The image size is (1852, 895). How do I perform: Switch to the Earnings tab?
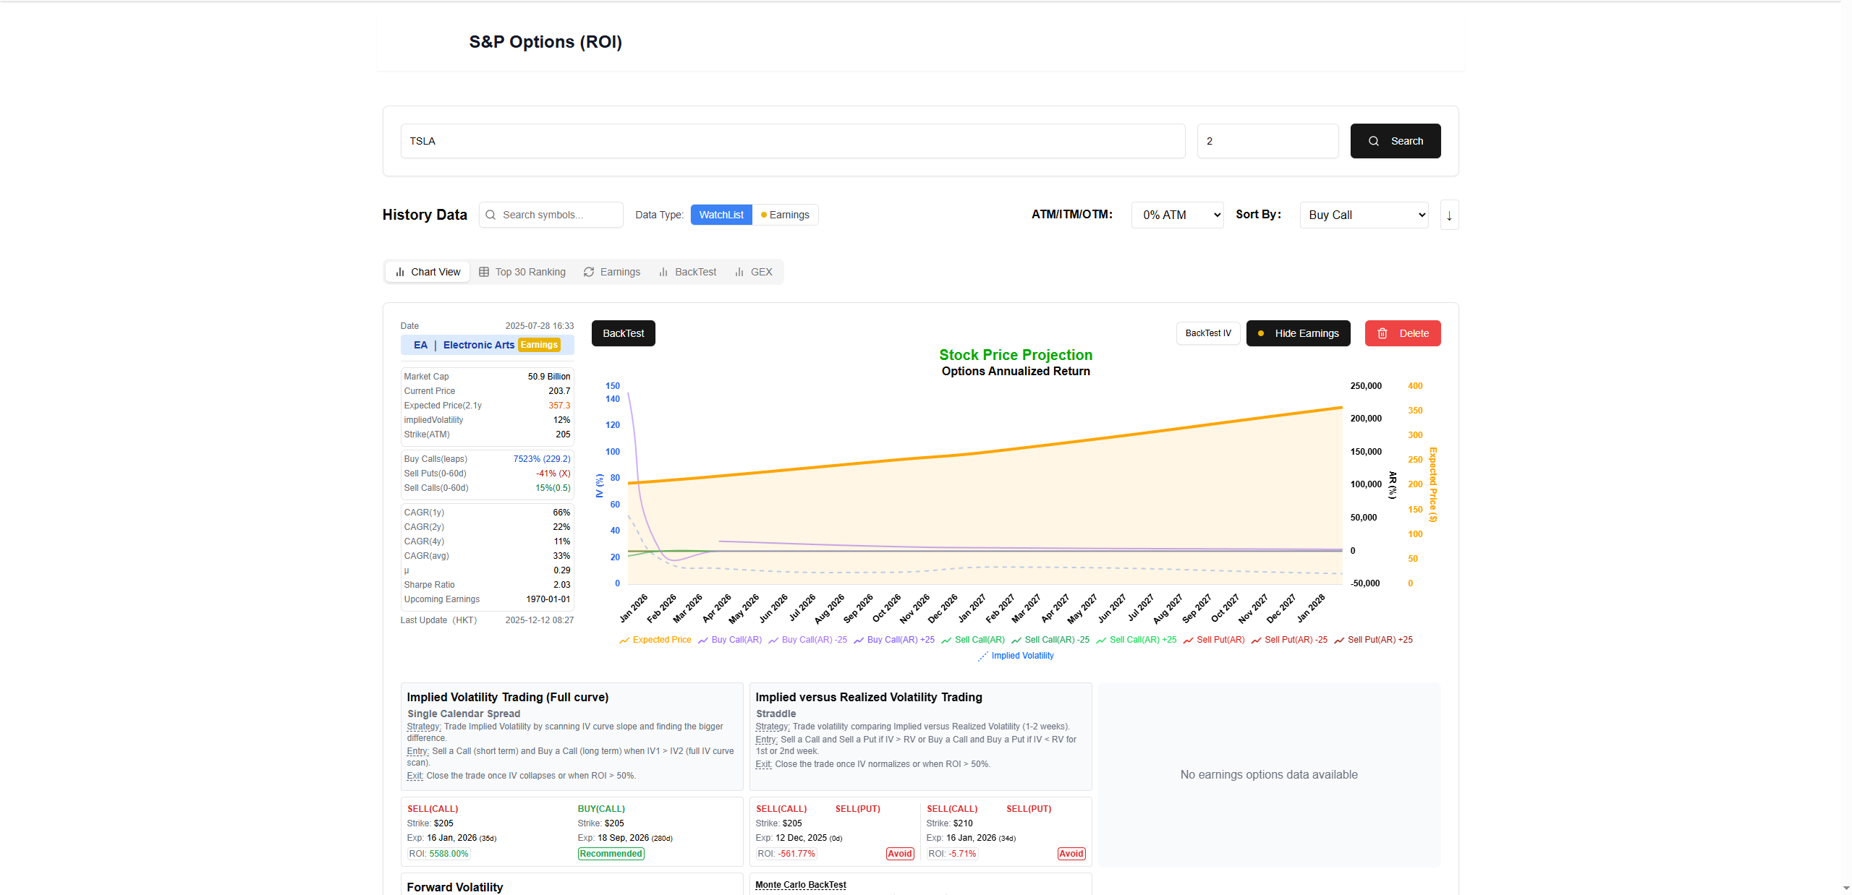(x=619, y=271)
